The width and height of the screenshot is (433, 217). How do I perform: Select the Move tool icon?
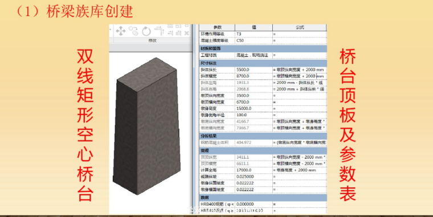[x=121, y=31]
